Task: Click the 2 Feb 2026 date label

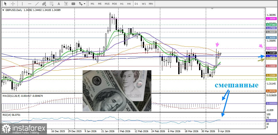Action: click(125, 131)
